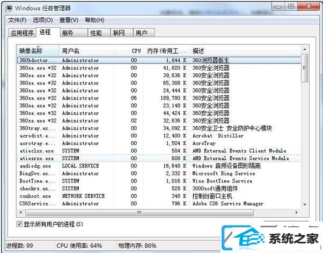
Task: Open the 联网 tab
Action: coord(122,33)
